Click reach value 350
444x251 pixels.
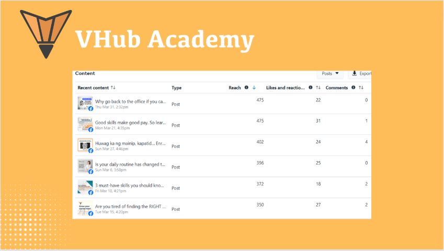click(x=260, y=204)
